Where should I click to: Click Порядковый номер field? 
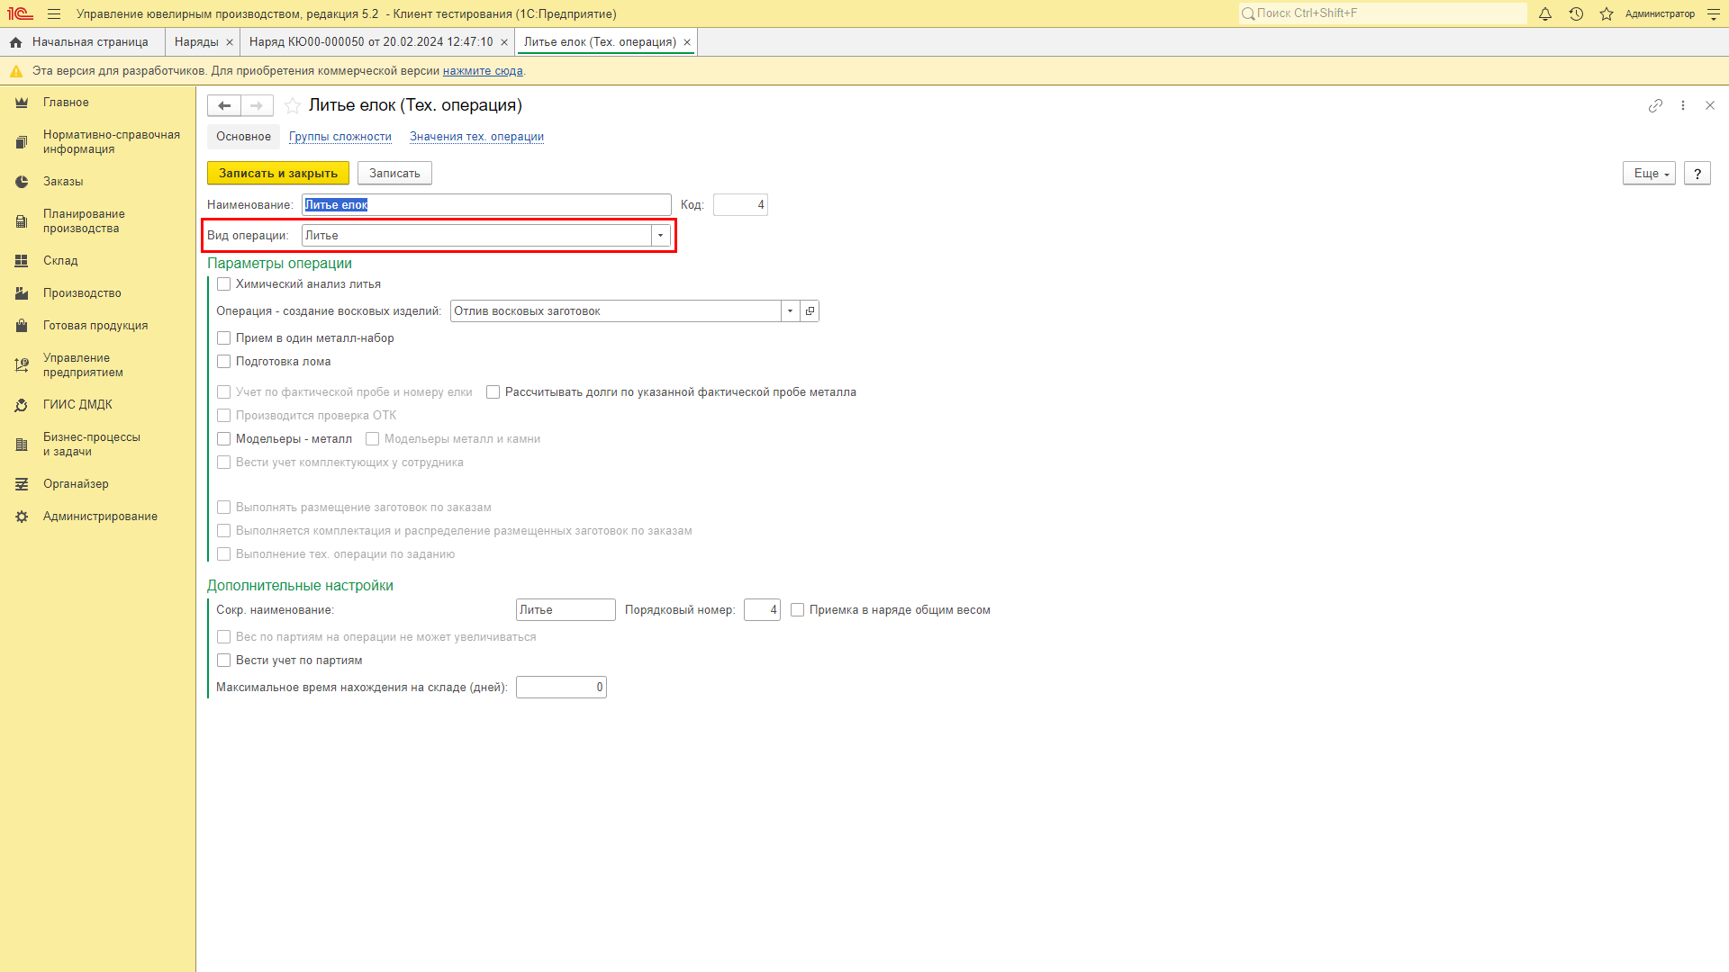tap(762, 610)
